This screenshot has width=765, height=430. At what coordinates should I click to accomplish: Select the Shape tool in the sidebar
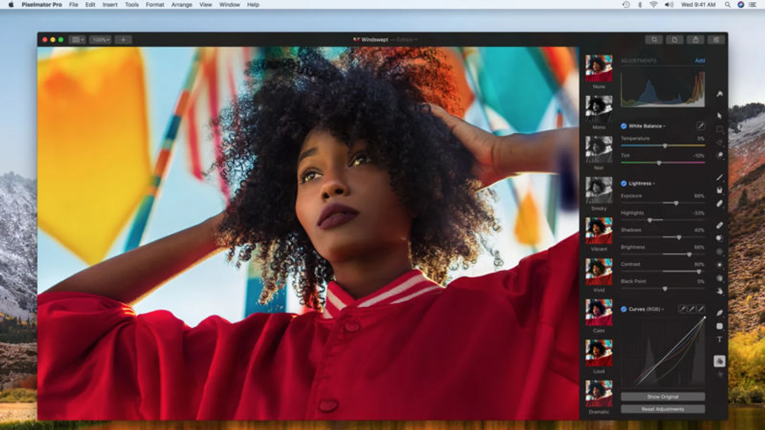pos(719,326)
